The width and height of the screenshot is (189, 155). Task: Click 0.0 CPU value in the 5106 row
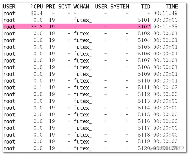pyautogui.click(x=38, y=54)
